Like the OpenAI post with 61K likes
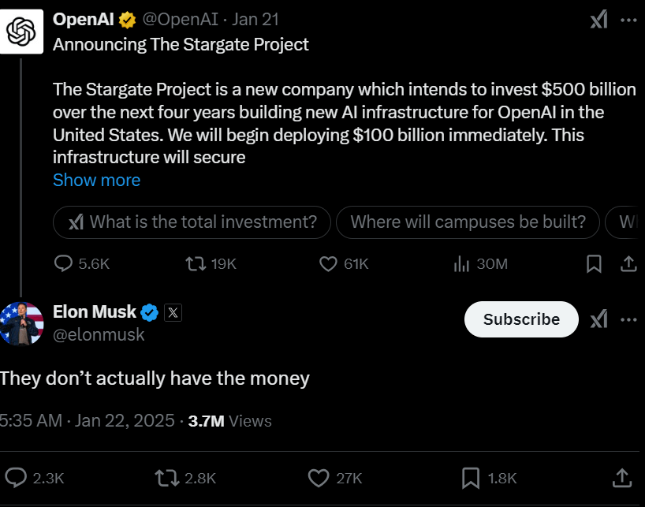The height and width of the screenshot is (507, 645). click(x=329, y=263)
